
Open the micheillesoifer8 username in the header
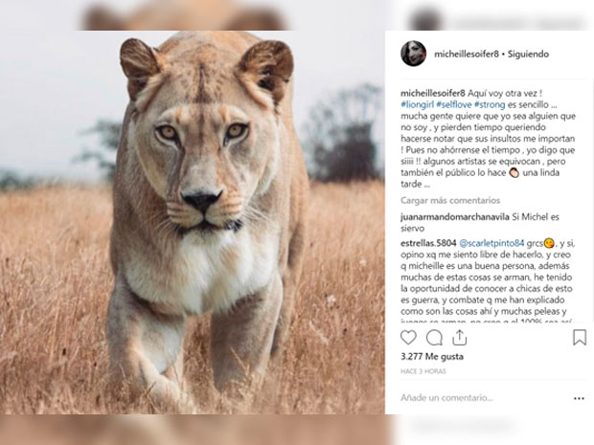click(x=467, y=54)
